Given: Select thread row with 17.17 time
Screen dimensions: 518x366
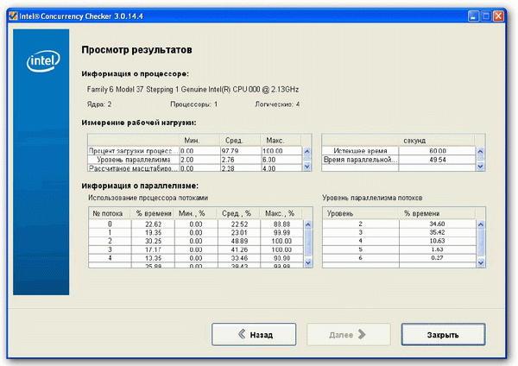Looking at the screenshot, I should (x=196, y=249).
